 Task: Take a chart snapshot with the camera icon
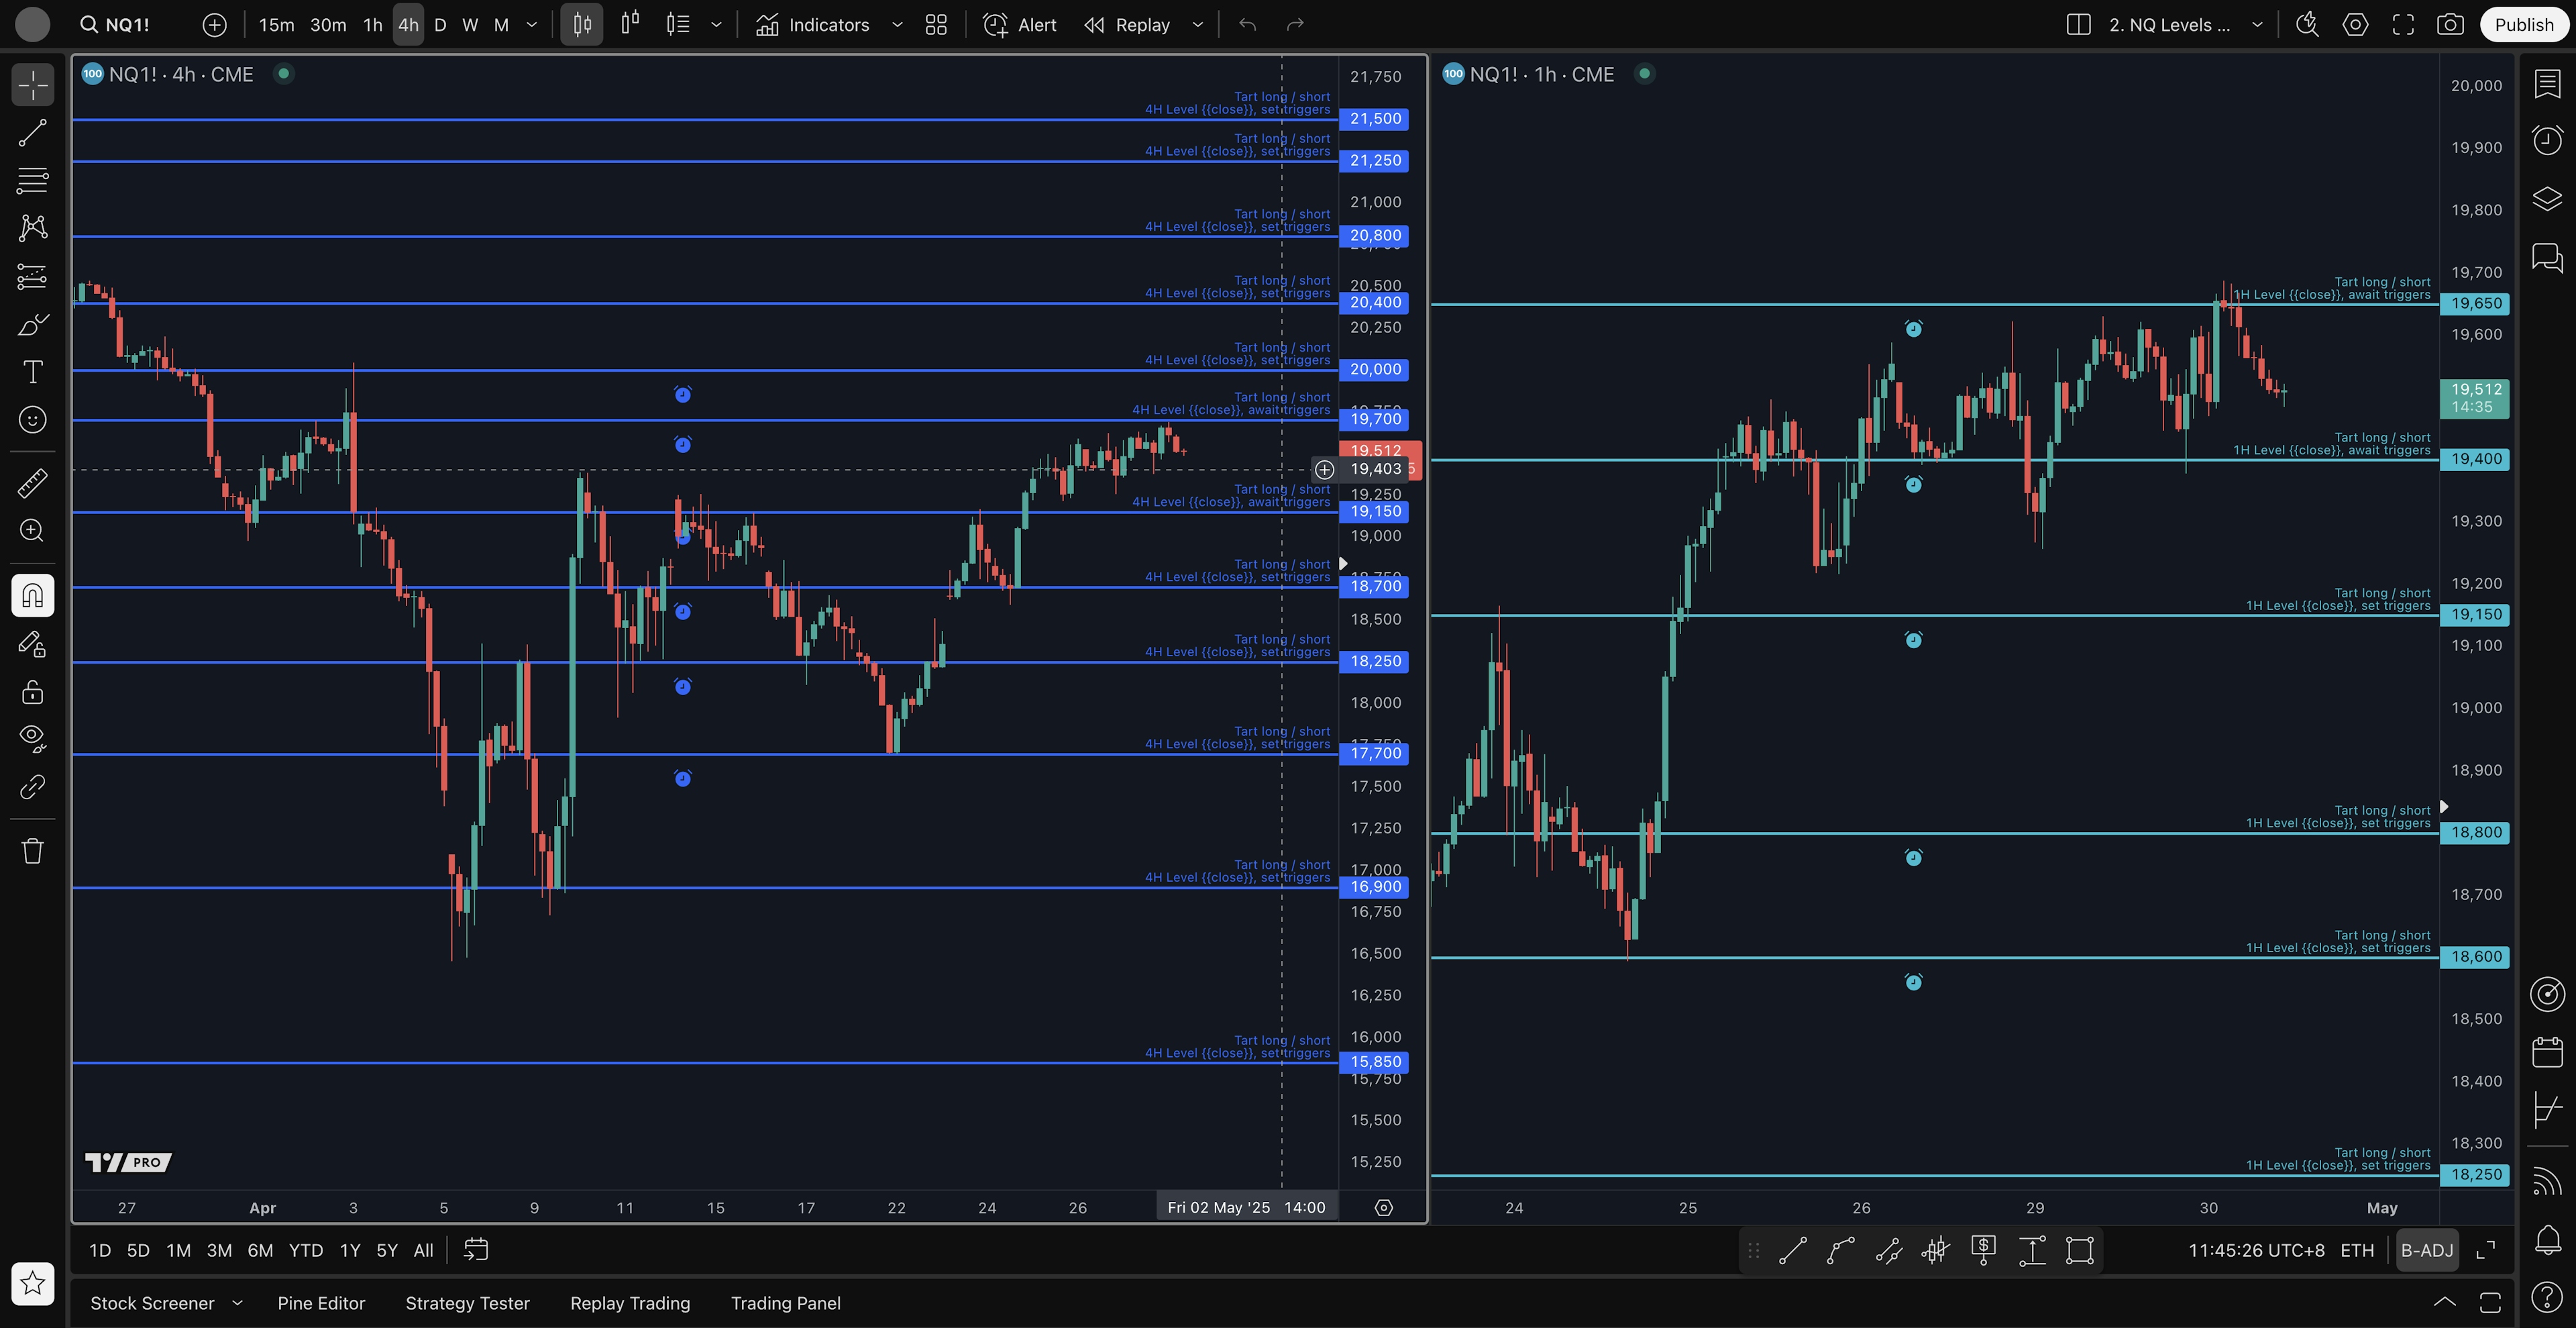point(2450,25)
